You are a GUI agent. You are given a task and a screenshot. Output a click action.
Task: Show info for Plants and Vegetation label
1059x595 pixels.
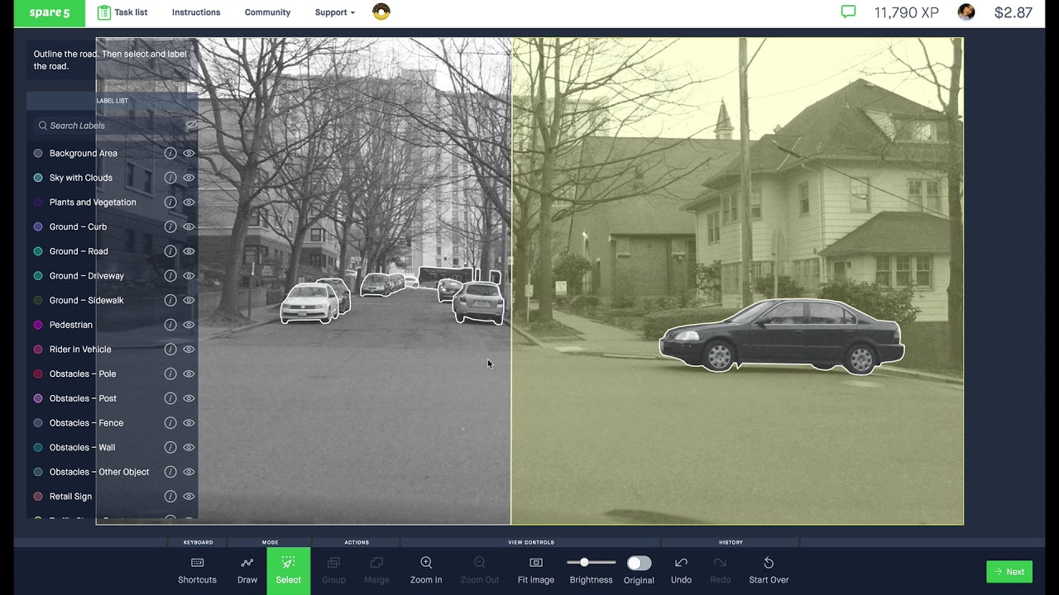point(170,202)
